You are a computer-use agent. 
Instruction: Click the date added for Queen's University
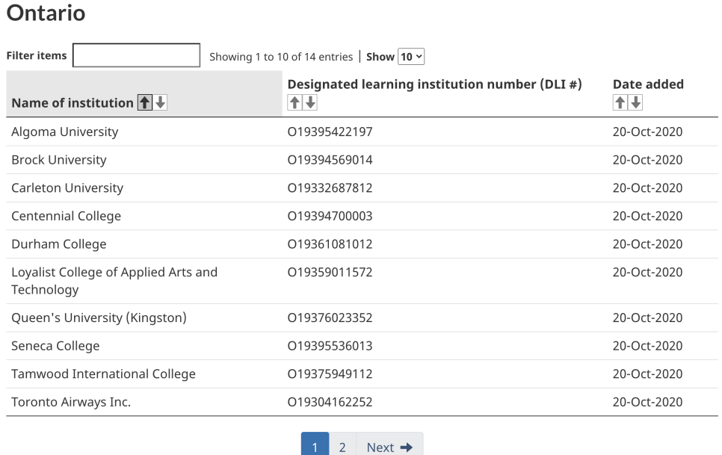pos(647,318)
